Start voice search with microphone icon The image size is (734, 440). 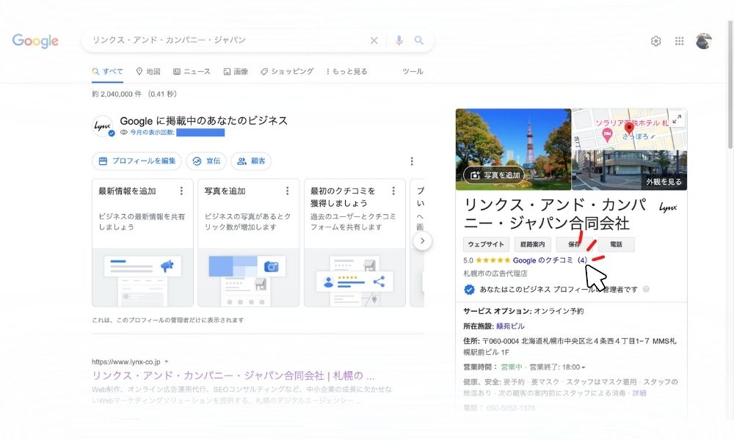pyautogui.click(x=399, y=40)
